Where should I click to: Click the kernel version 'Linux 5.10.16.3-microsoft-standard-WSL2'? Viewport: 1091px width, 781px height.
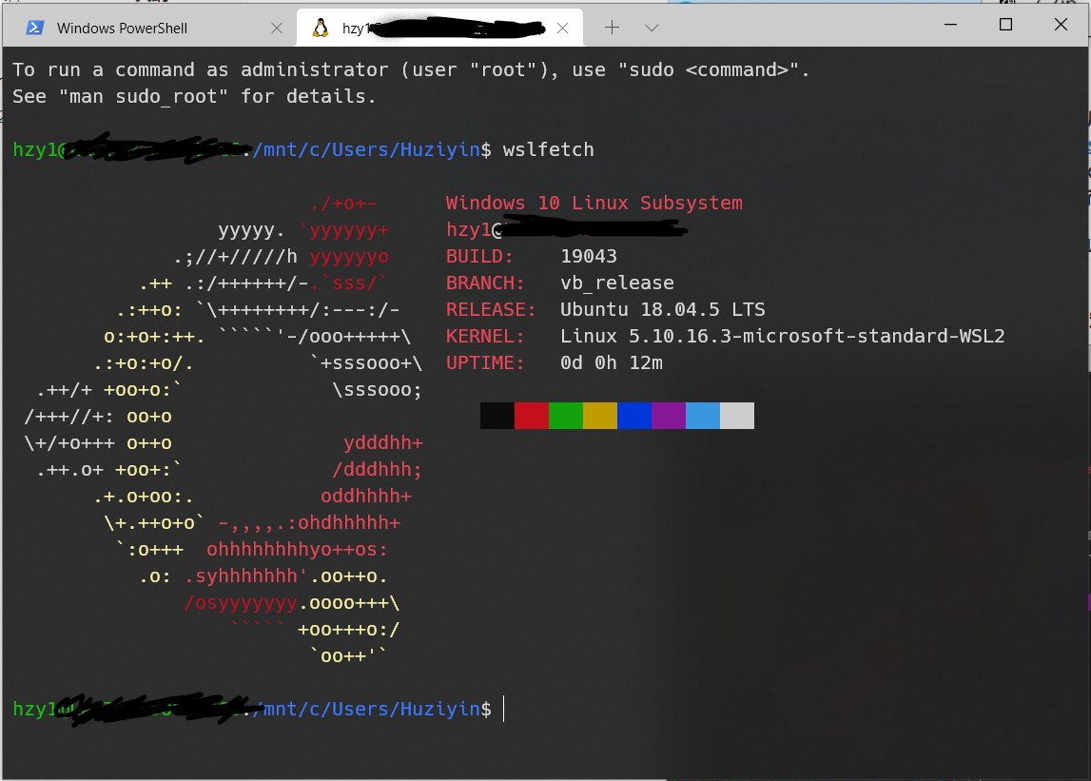[783, 336]
